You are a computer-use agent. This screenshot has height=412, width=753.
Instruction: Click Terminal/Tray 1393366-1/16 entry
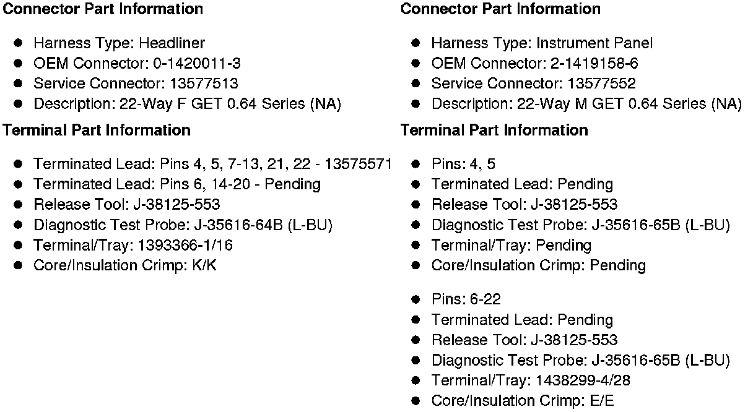click(133, 246)
